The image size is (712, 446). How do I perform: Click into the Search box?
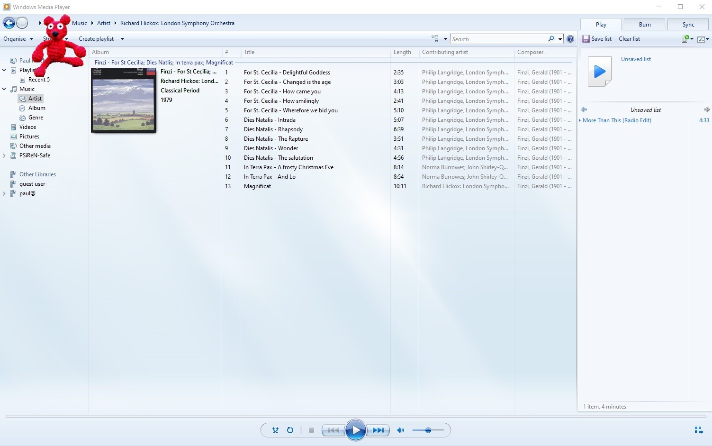498,39
